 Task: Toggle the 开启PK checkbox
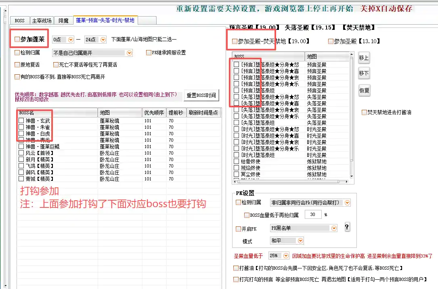tap(238, 229)
